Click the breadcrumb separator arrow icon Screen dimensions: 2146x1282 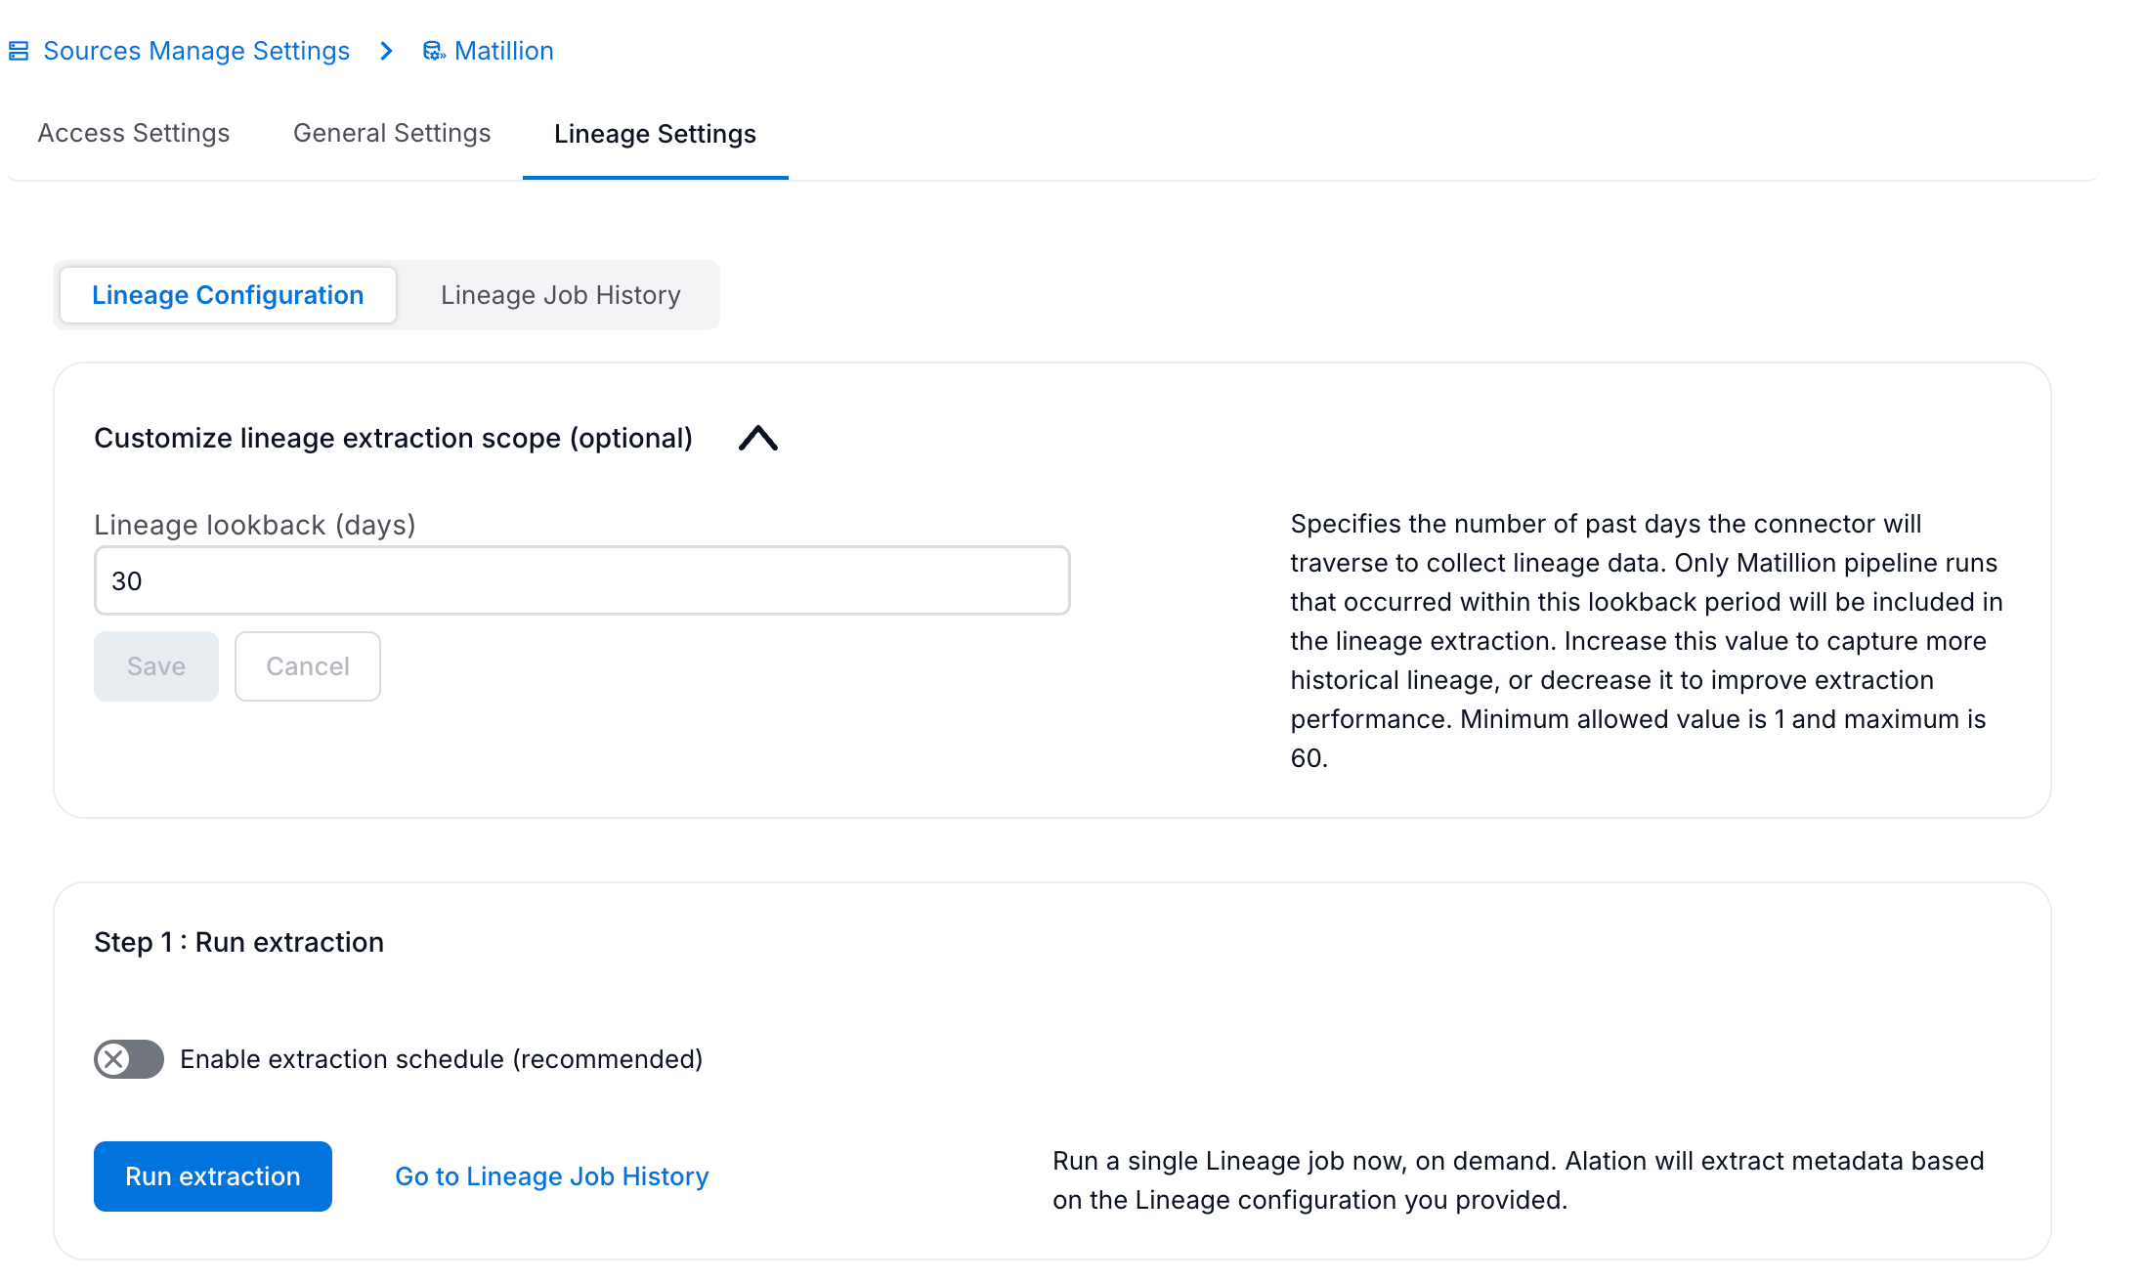click(387, 51)
